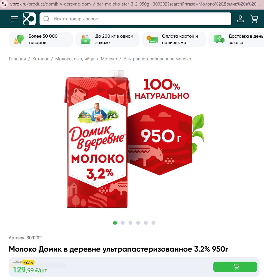Open the hamburger catalog menu
This screenshot has width=264, height=279.
tap(14, 19)
